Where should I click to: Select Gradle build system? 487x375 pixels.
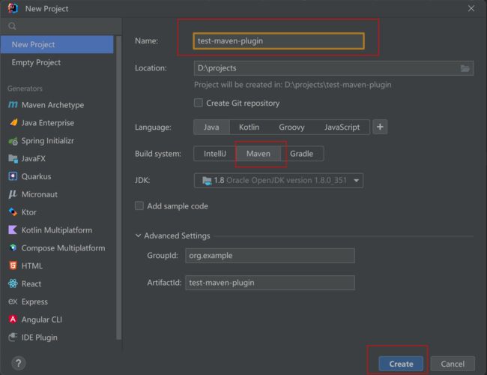click(x=302, y=154)
